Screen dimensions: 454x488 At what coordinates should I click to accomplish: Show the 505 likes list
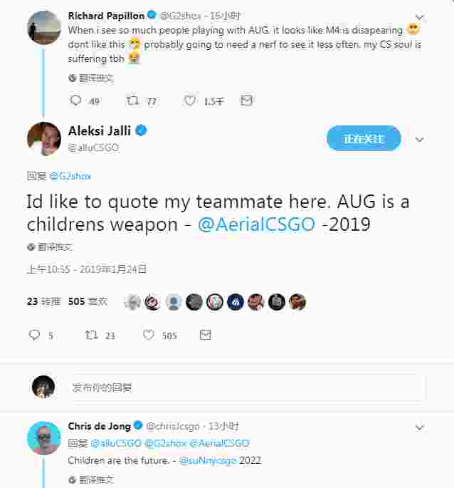[x=88, y=301]
